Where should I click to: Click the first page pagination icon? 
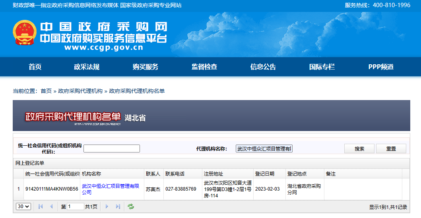coord(41,206)
